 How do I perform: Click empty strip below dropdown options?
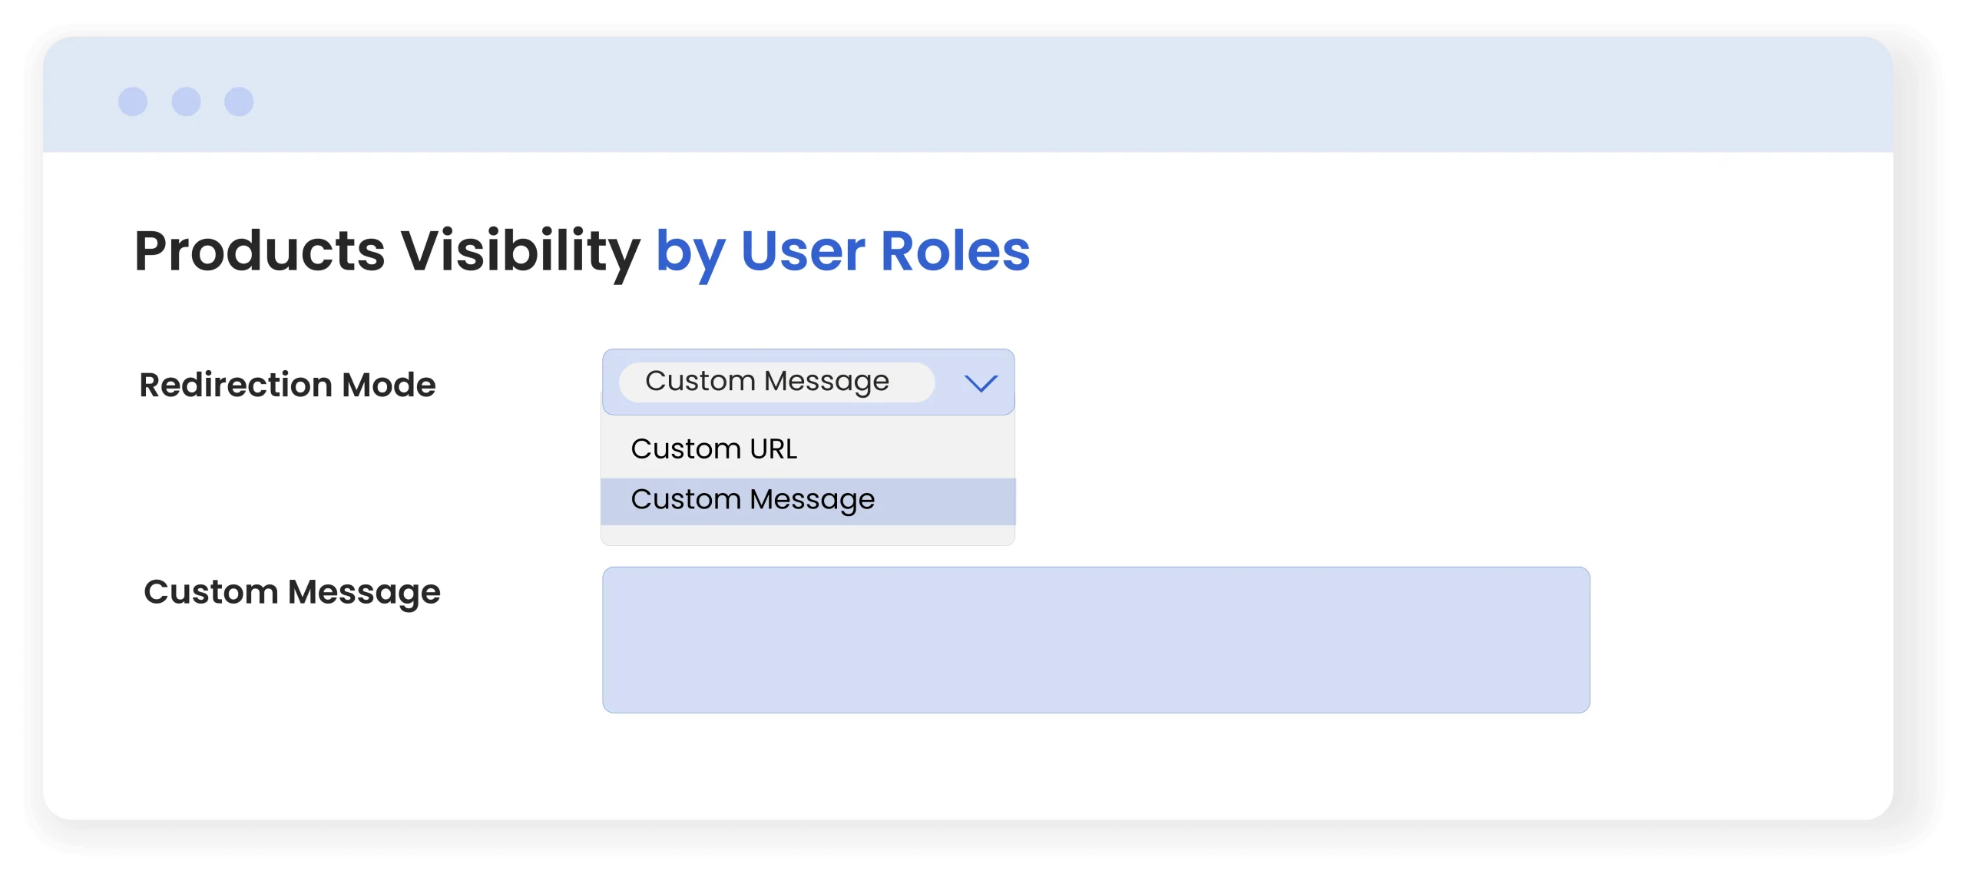(806, 535)
